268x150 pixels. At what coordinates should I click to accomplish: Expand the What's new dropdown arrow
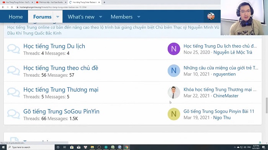(x=101, y=17)
